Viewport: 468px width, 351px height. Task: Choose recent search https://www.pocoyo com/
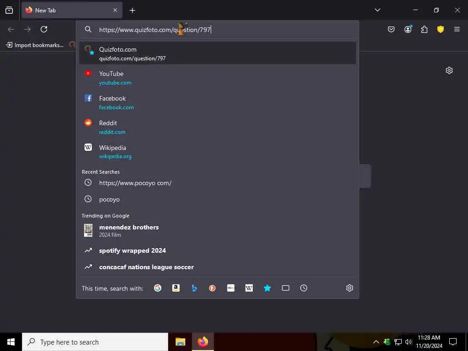(x=217, y=183)
